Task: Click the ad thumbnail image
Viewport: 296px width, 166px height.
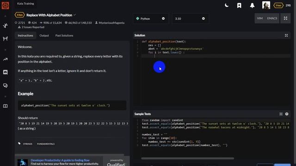Action: point(23,162)
